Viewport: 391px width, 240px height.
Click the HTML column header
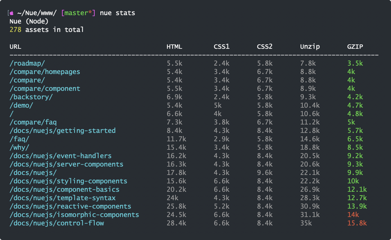[x=174, y=47]
